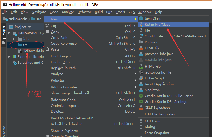Select Replace in Path option
Image resolution: width=212 pixels, height=137 pixels.
coord(91,68)
